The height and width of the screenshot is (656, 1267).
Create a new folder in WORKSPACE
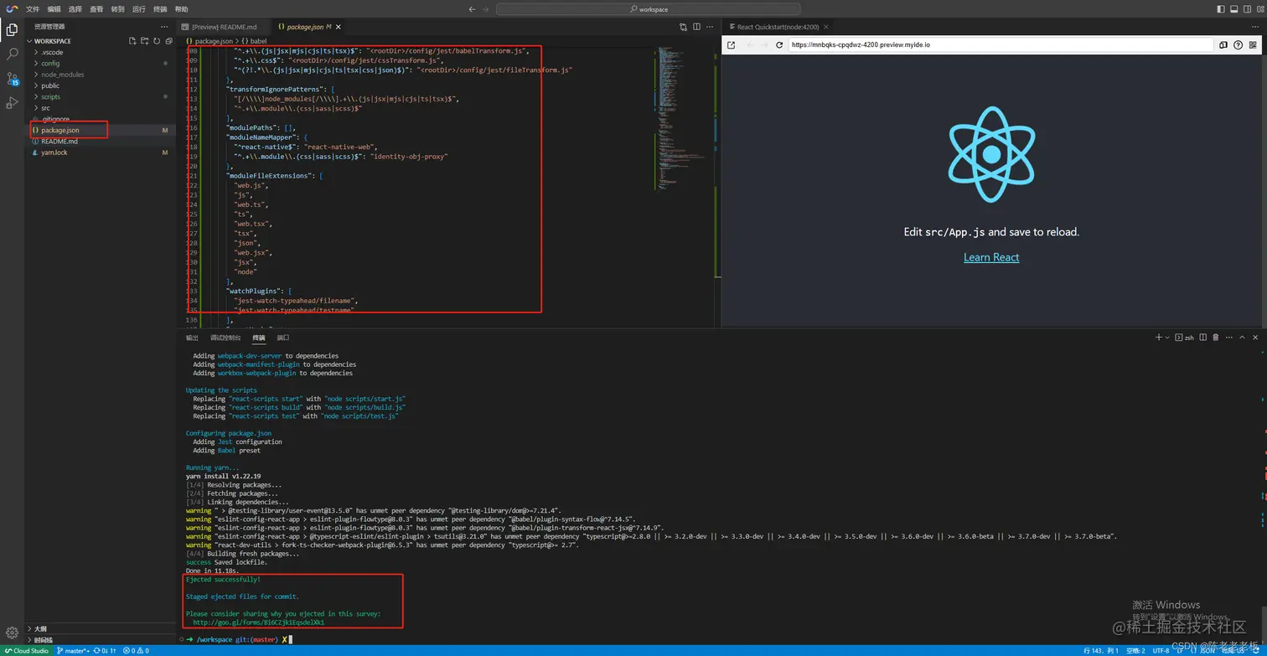(144, 40)
